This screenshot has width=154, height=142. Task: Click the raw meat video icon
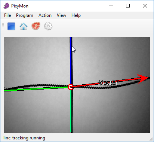[x=36, y=26]
